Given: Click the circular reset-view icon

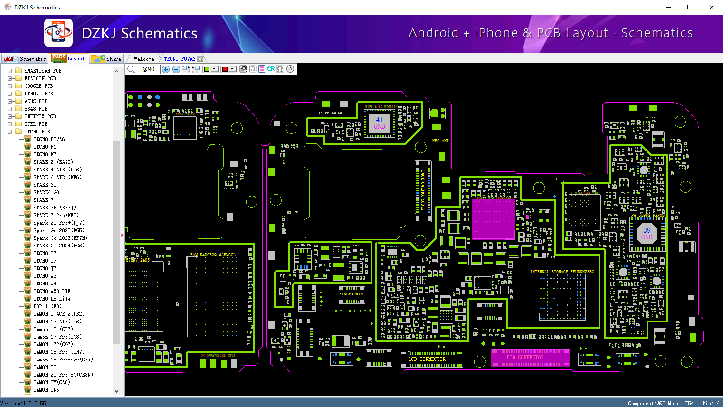Looking at the screenshot, I should click(290, 69).
